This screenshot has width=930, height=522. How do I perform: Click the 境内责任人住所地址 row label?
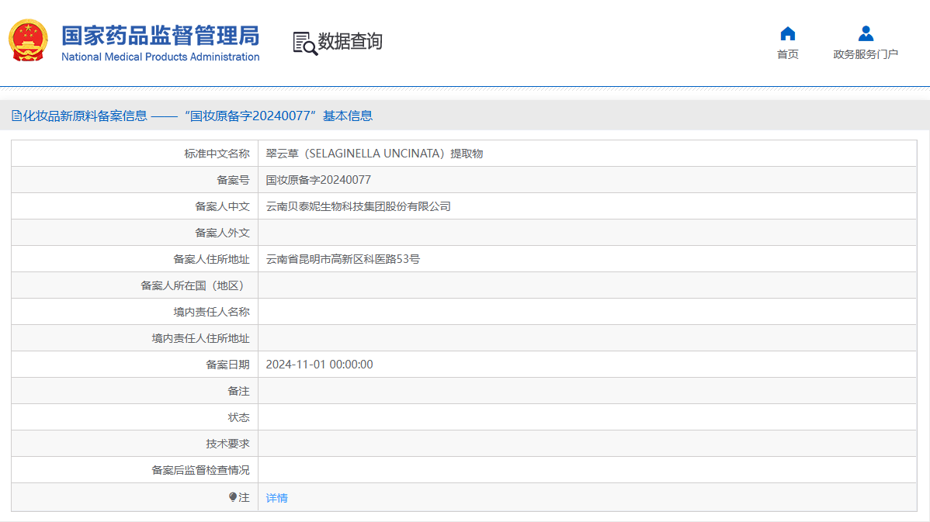pyautogui.click(x=200, y=338)
